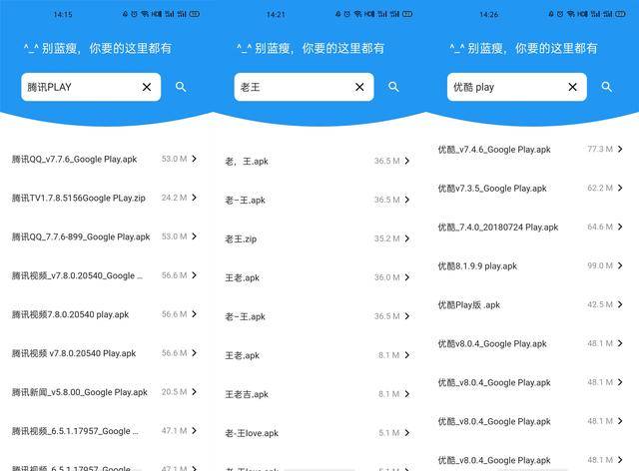Select file 优酷8.1.9.9 play.apk
Screen dimensions: 639x471
[x=477, y=266]
